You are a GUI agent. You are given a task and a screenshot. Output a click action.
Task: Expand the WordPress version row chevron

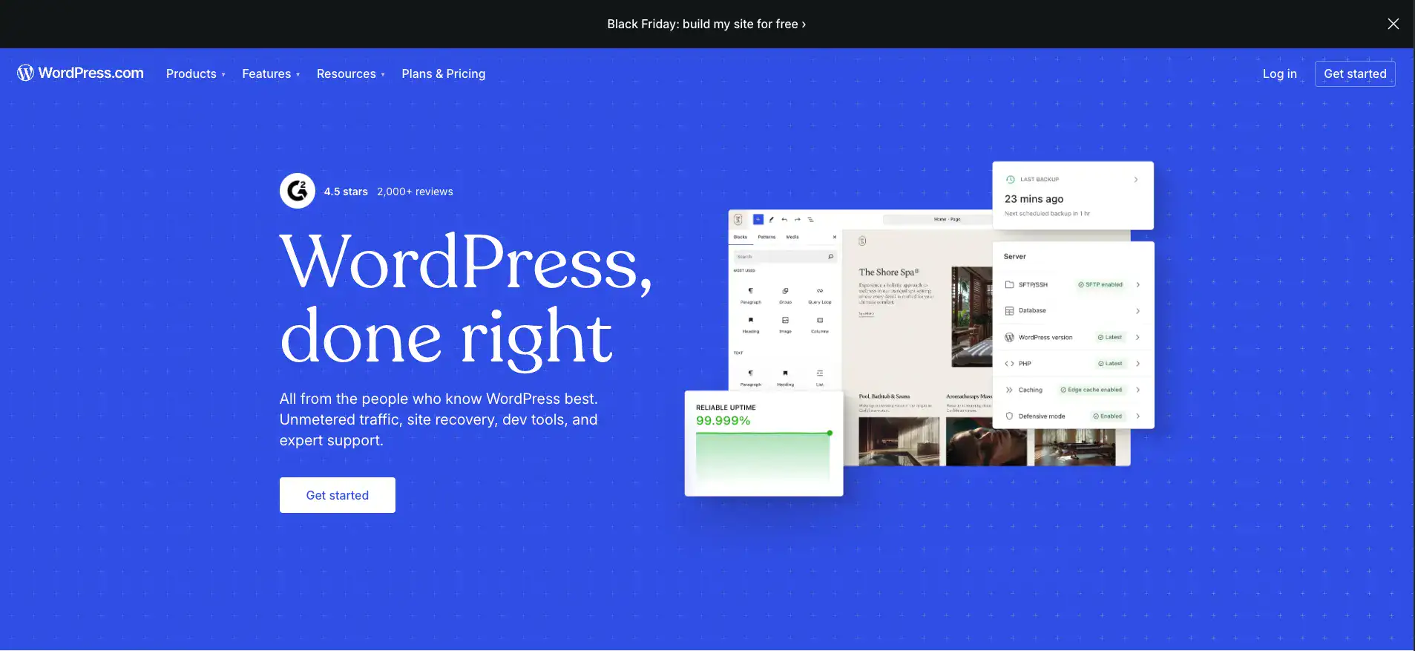pos(1137,337)
